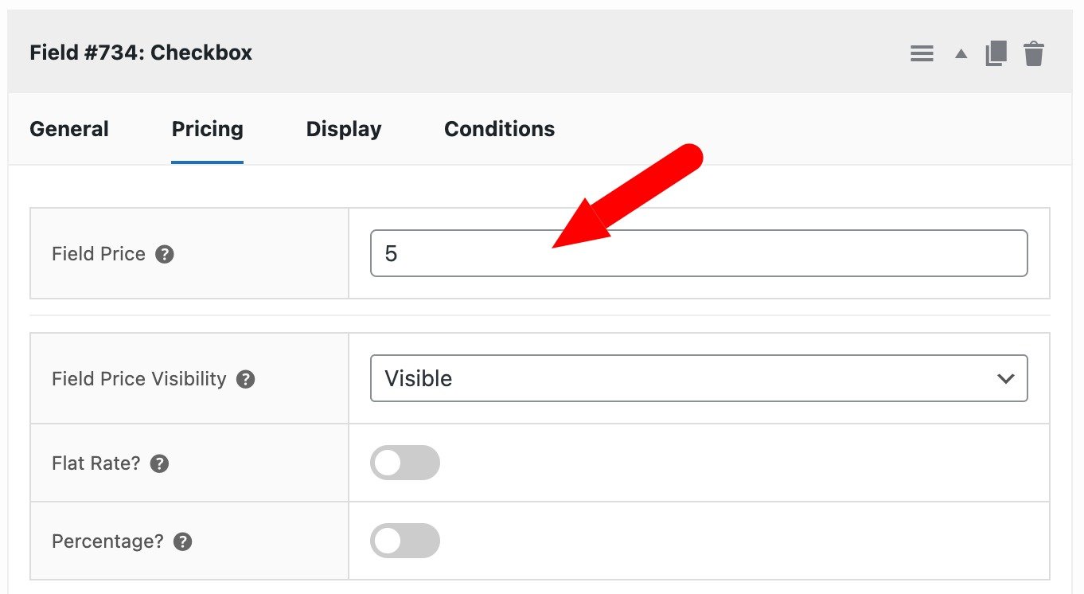The height and width of the screenshot is (594, 1084).
Task: Click inside the Field Price input box
Action: 557,253
